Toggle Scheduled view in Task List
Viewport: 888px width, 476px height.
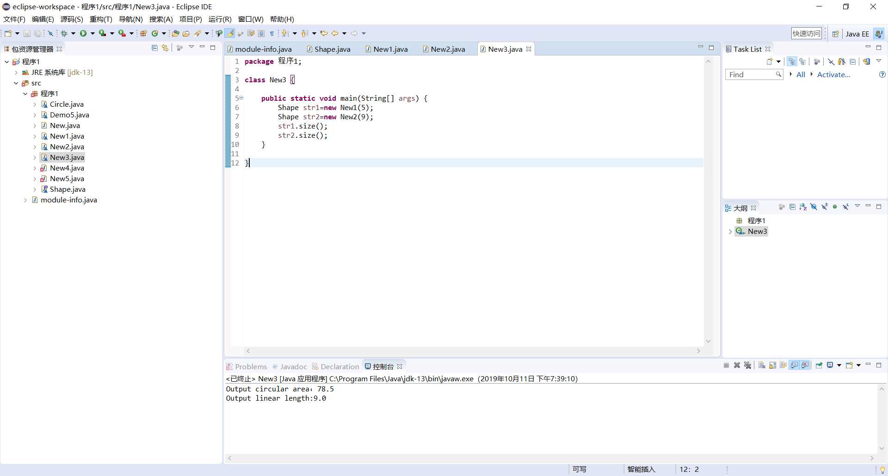point(803,61)
